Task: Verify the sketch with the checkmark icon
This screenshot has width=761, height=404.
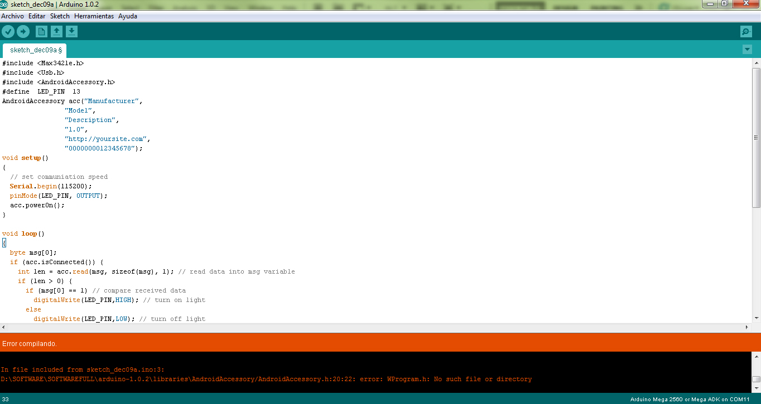Action: [8, 31]
